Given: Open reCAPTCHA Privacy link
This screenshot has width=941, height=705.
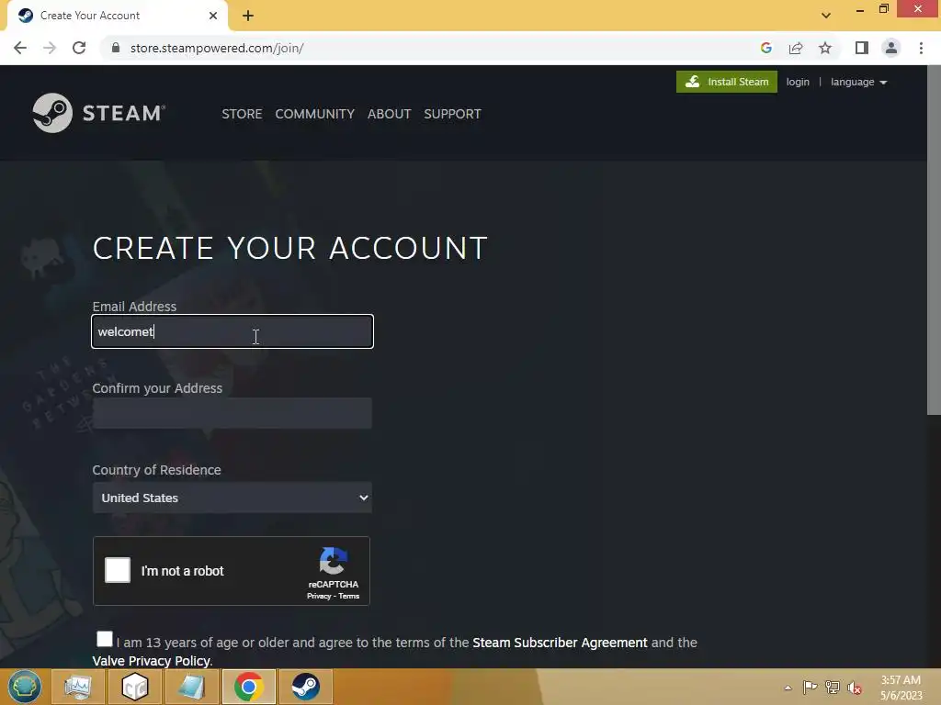Looking at the screenshot, I should (319, 596).
